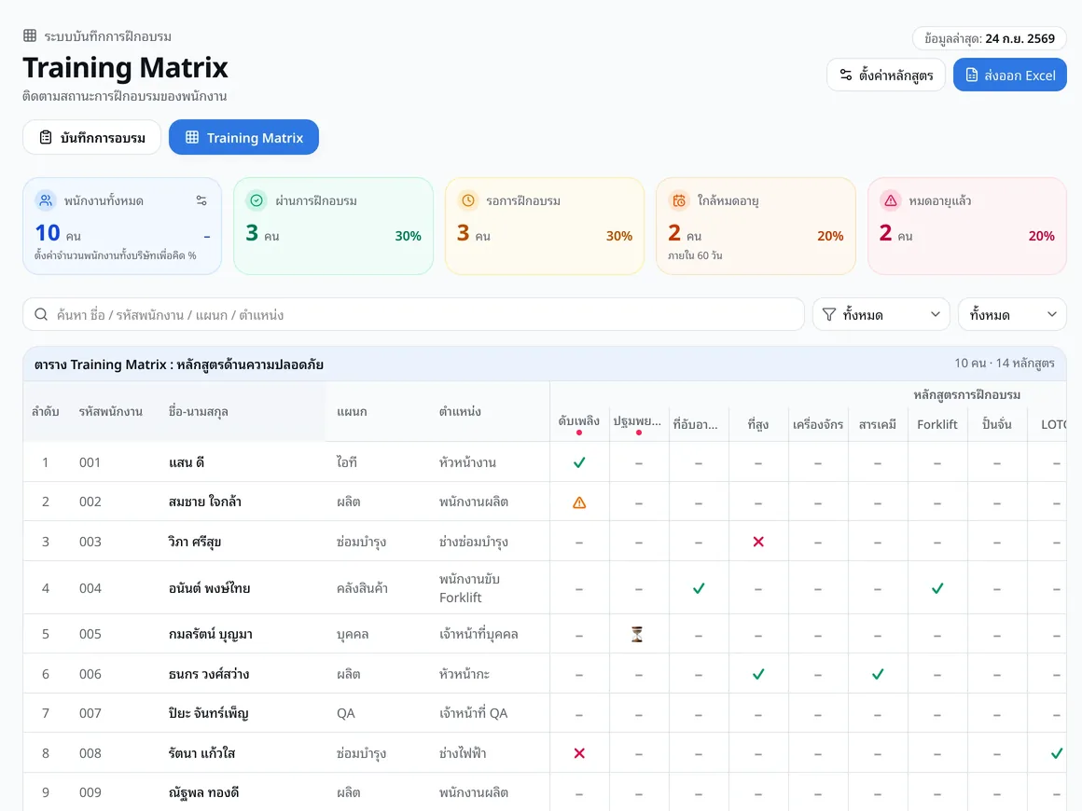This screenshot has width=1082, height=811.
Task: Open ตั้งค่าหลักสูตร course settings
Action: [x=886, y=76]
